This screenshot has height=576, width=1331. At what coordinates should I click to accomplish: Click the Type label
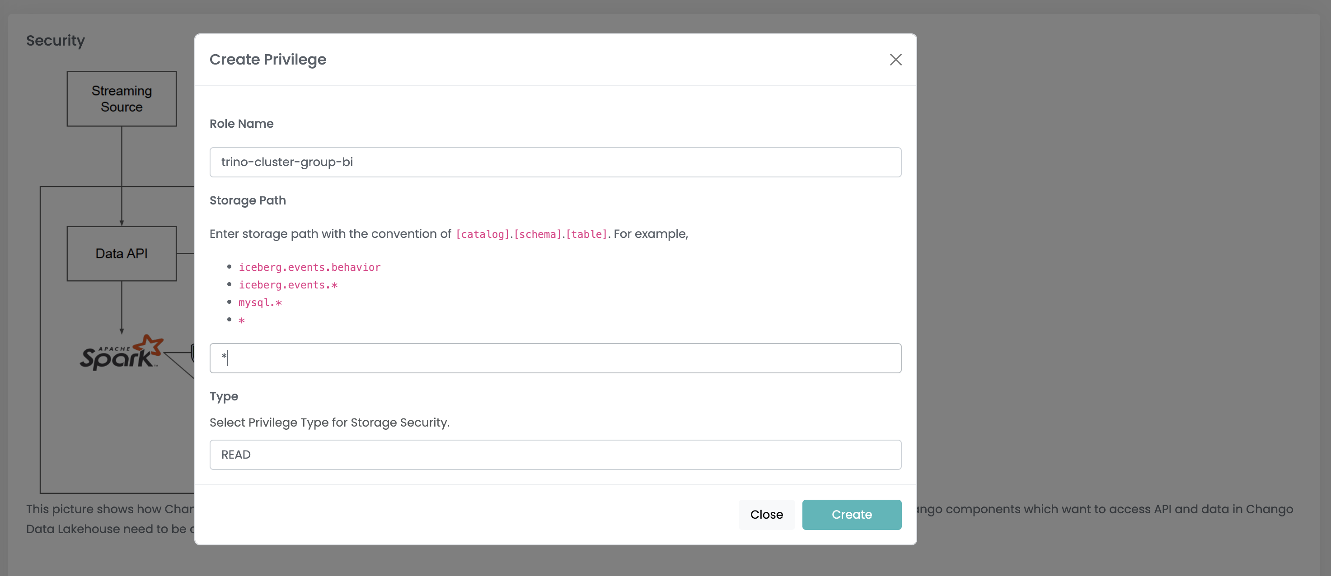tap(224, 396)
